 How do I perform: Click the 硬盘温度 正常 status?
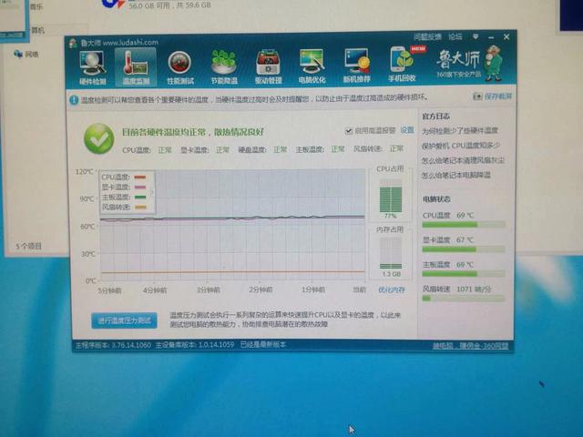pyautogui.click(x=262, y=149)
